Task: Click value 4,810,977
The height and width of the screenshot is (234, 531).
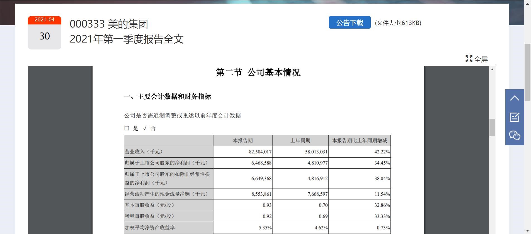Action: pyautogui.click(x=317, y=163)
